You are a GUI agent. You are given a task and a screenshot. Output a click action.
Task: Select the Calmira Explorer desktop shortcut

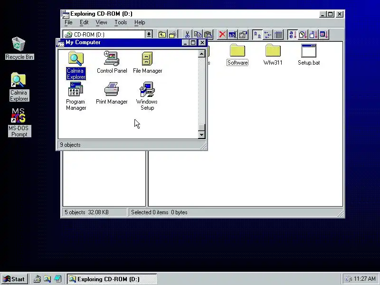click(19, 87)
